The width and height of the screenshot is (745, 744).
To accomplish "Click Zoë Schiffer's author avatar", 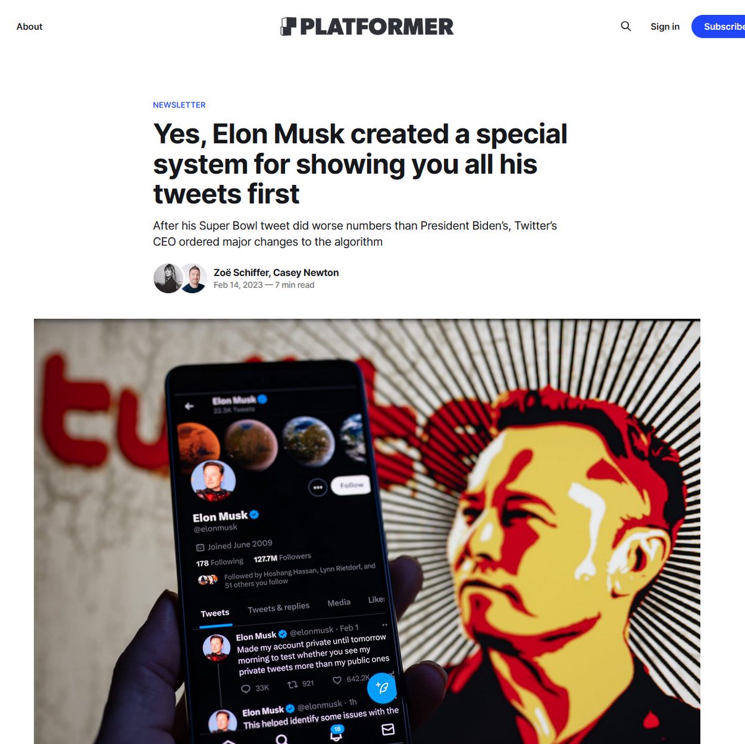I will click(168, 278).
